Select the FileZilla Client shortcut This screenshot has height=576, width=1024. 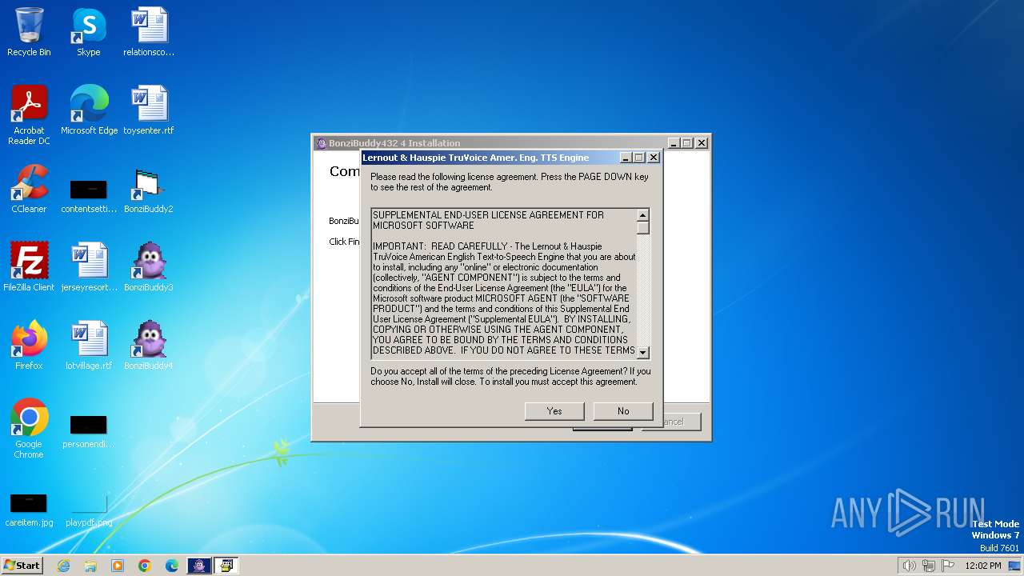click(29, 268)
